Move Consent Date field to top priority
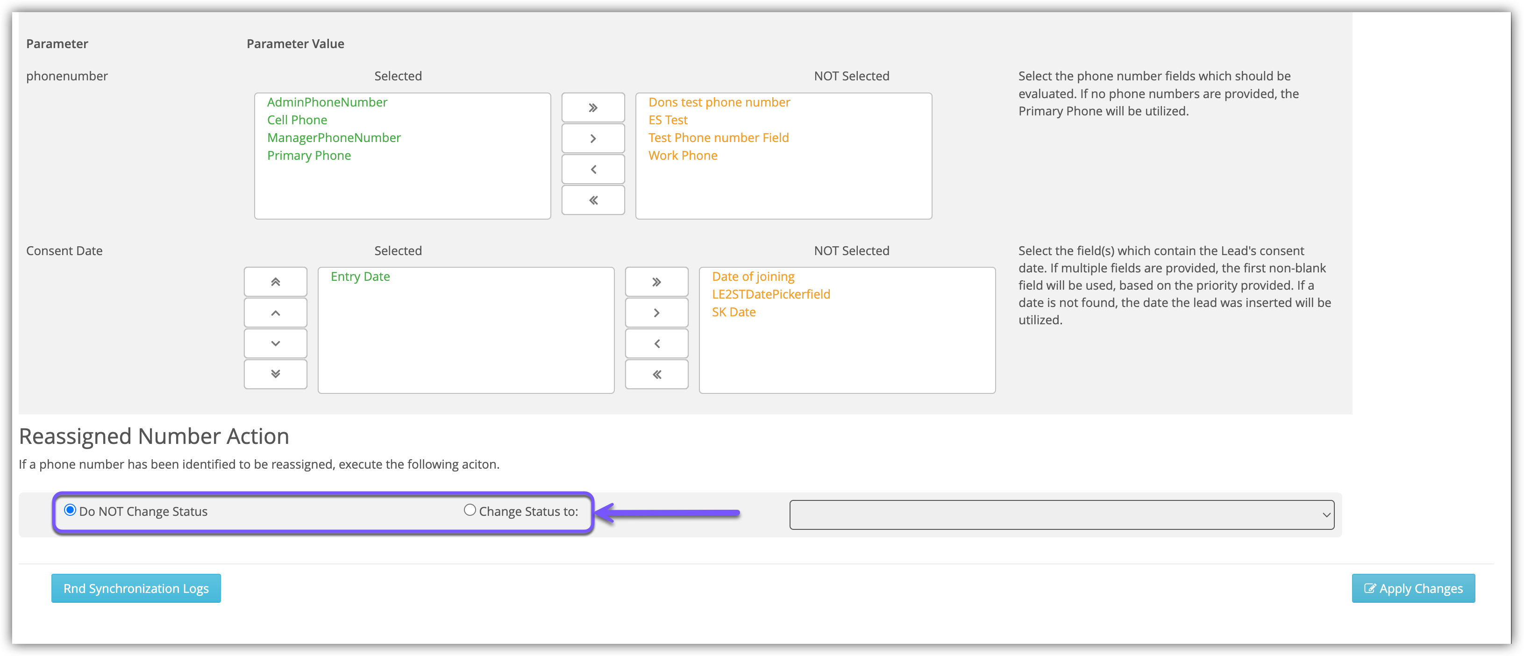This screenshot has width=1524, height=656. point(275,282)
